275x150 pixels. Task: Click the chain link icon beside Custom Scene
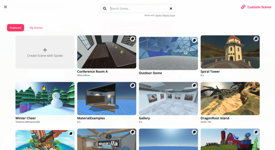coord(243,7)
